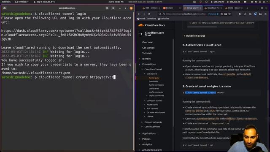Expand Connect devices in sidebar

point(142,127)
